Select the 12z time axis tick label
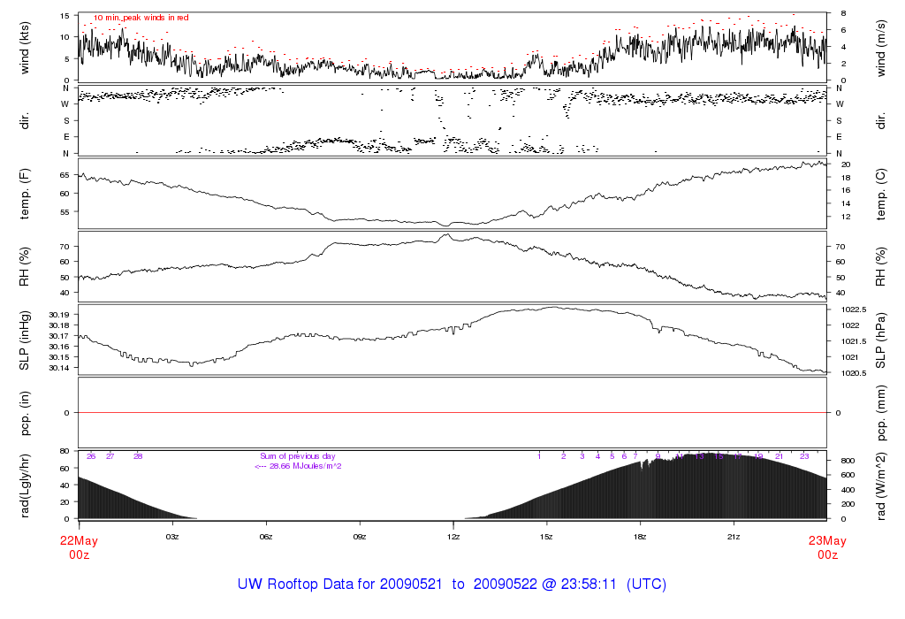 (453, 537)
